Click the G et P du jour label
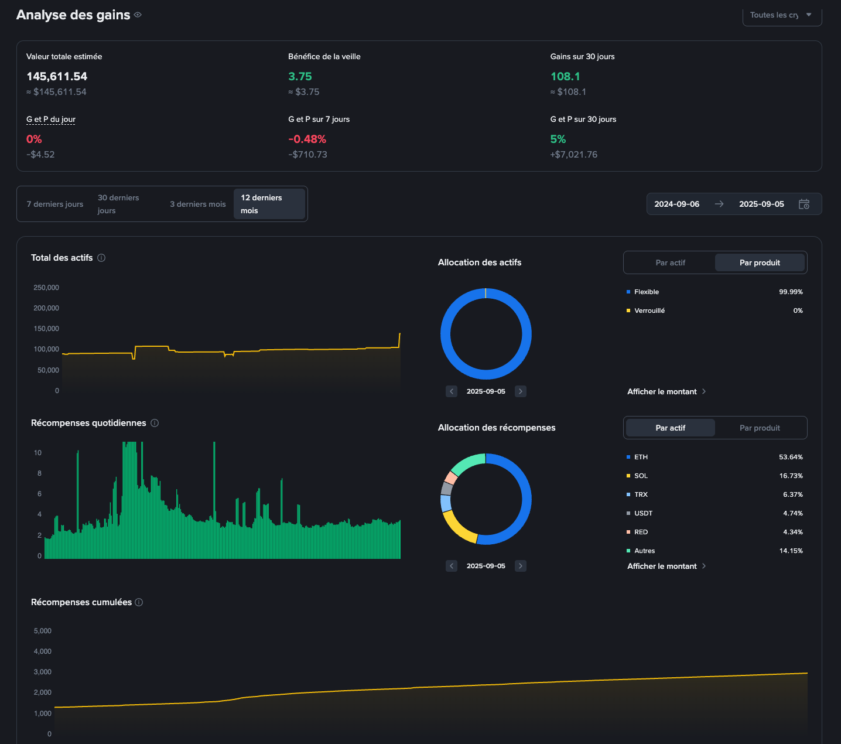Viewport: 841px width, 744px height. [51, 120]
